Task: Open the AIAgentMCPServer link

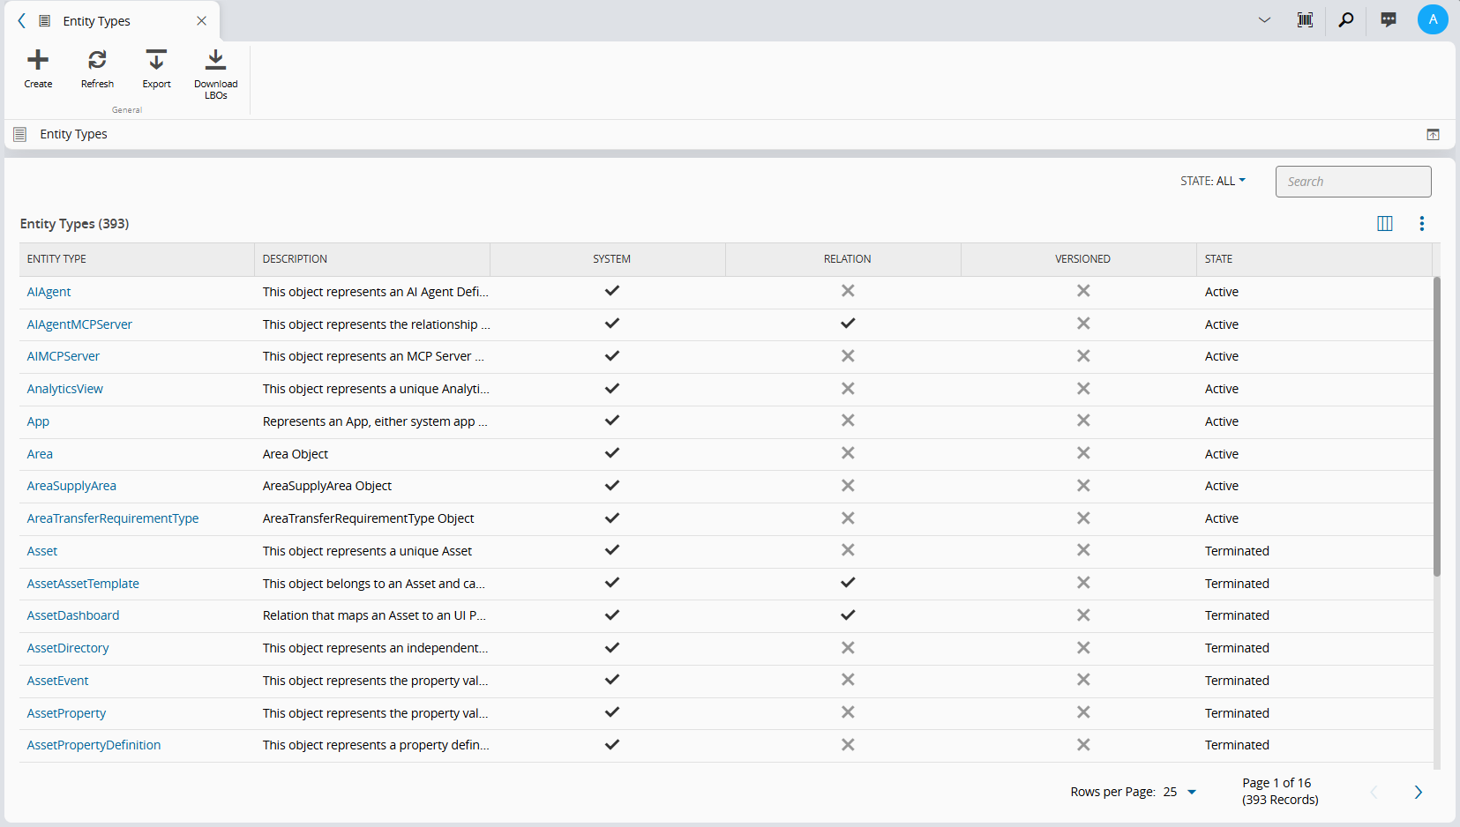Action: [79, 324]
